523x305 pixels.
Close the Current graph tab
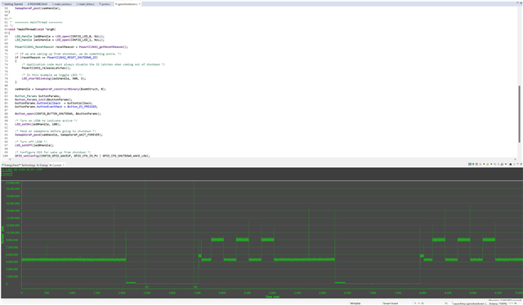click(x=64, y=165)
